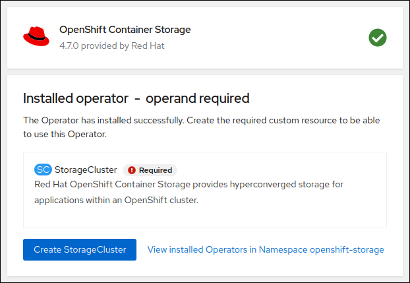410x283 pixels.
Task: Open View installed Operators in Namespace link
Action: tap(266, 250)
